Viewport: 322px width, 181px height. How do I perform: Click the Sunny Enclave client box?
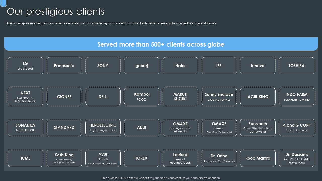point(219,97)
